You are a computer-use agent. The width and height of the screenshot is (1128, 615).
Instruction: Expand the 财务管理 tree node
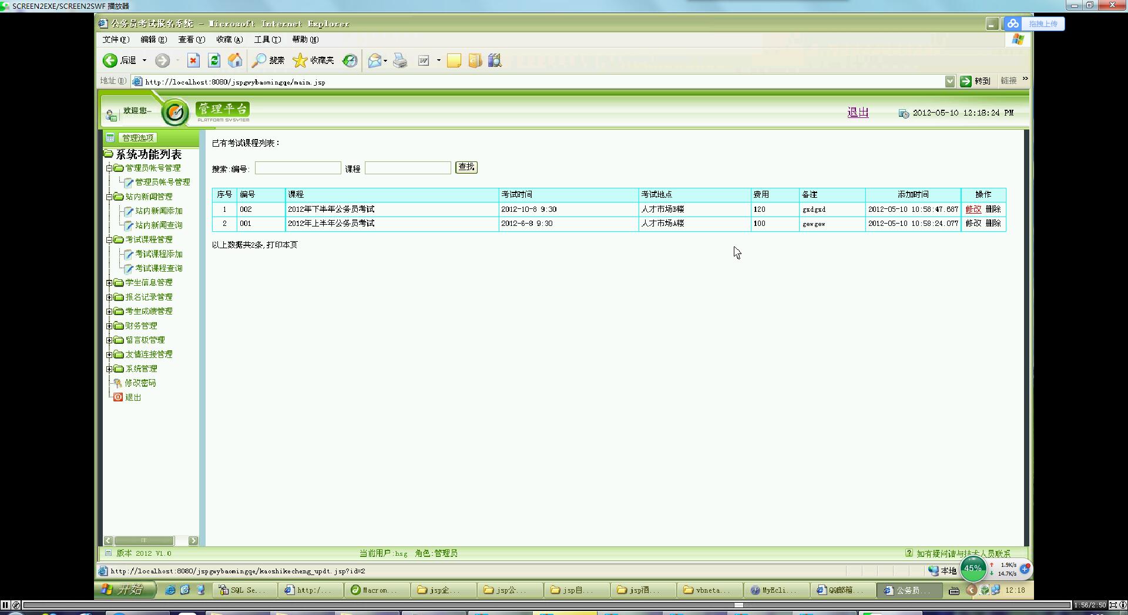pyautogui.click(x=109, y=326)
